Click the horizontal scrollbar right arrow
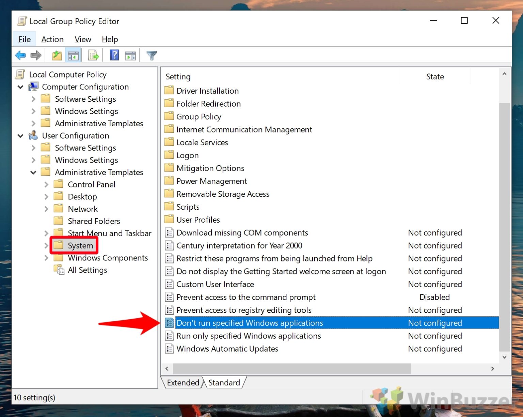This screenshot has height=417, width=523. (493, 368)
